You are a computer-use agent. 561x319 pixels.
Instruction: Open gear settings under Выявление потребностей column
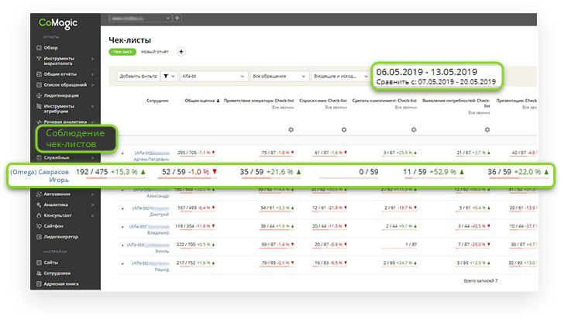[487, 130]
